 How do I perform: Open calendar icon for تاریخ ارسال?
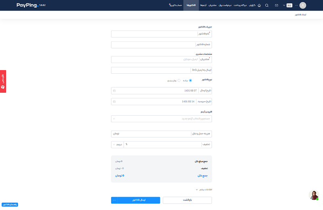click(114, 91)
